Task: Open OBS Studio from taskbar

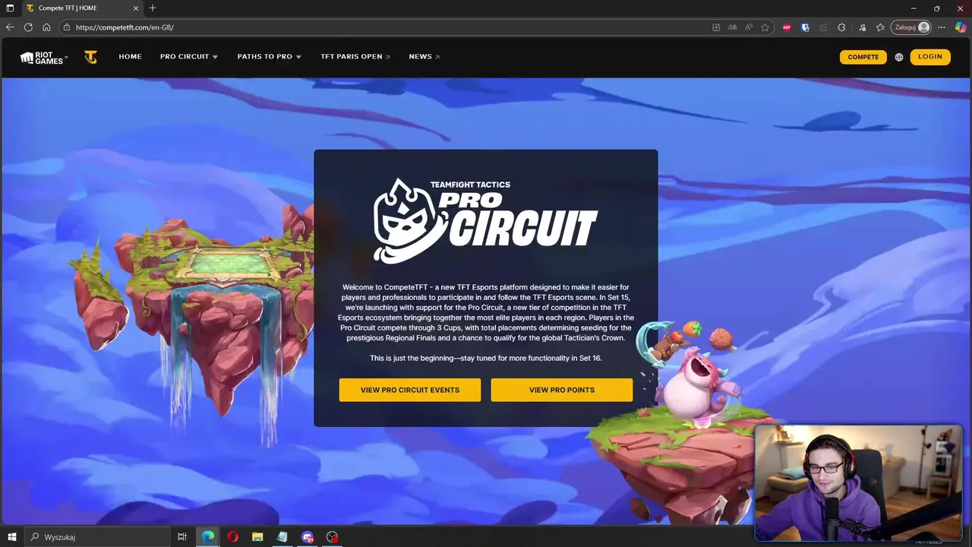Action: pos(332,537)
